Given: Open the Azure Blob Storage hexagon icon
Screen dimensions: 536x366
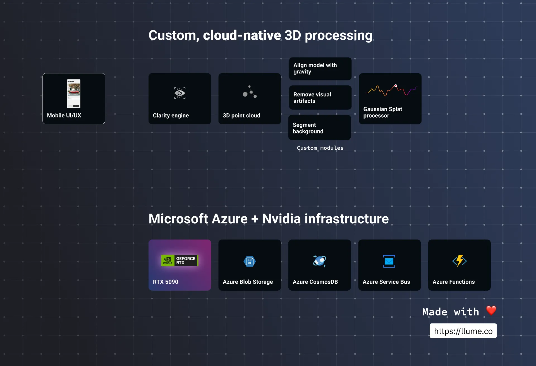Looking at the screenshot, I should pos(250,261).
